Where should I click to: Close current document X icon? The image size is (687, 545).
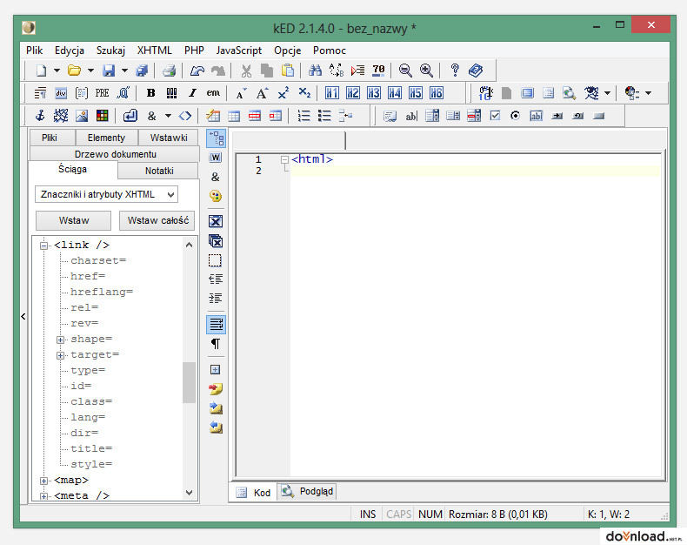tap(216, 221)
